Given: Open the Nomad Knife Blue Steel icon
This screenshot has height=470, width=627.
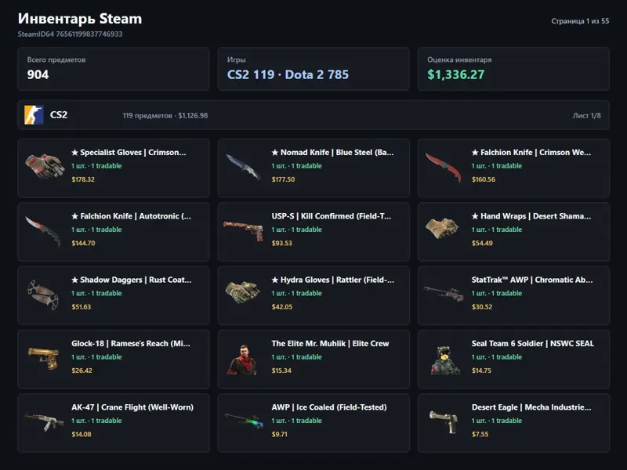Looking at the screenshot, I should tap(244, 166).
